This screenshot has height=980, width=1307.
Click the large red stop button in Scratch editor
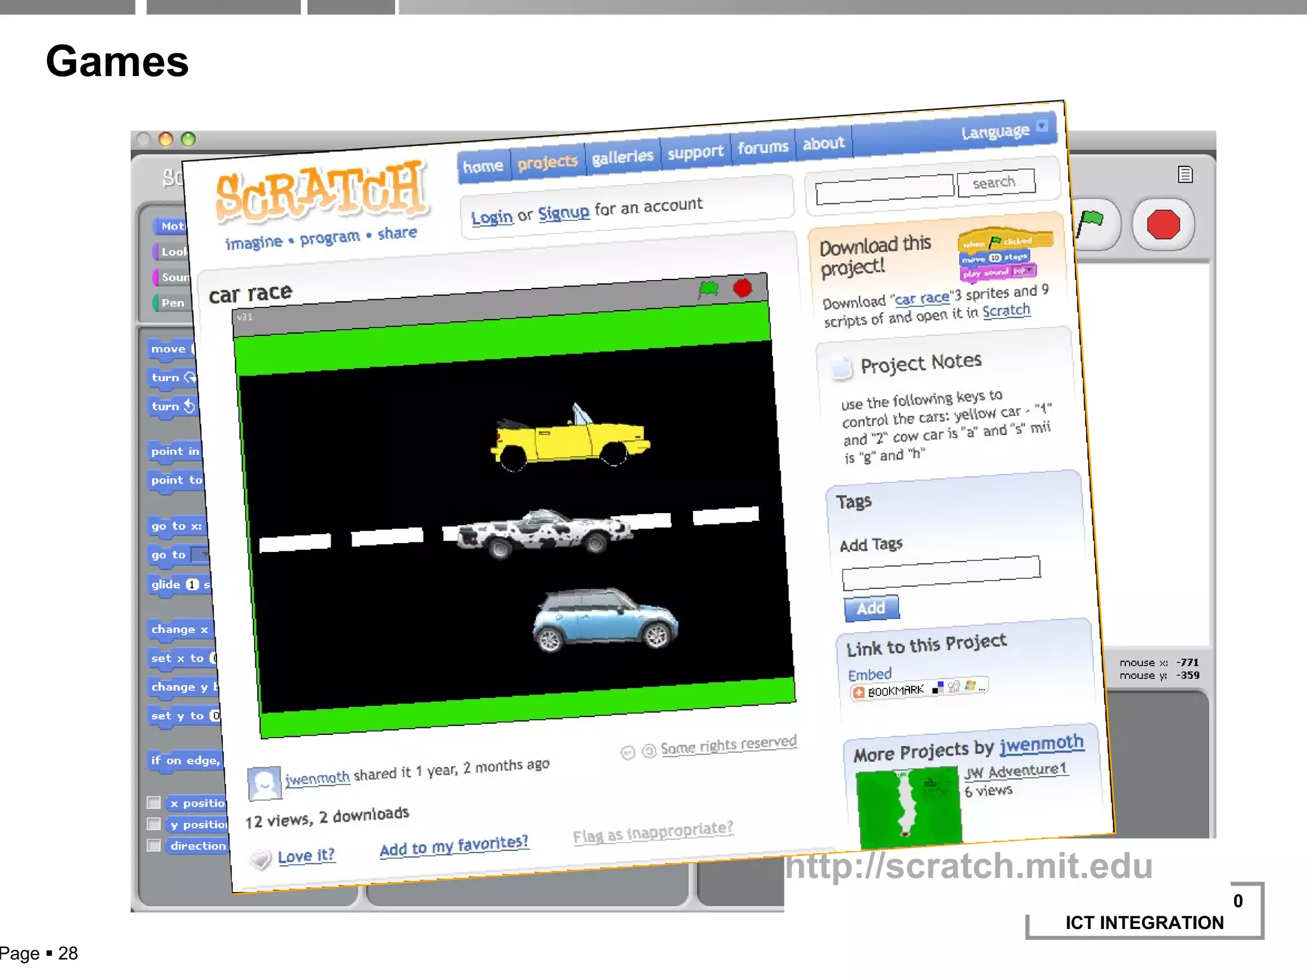coord(1163,225)
